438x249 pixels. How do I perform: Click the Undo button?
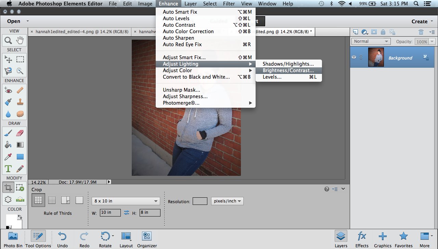pyautogui.click(x=62, y=239)
